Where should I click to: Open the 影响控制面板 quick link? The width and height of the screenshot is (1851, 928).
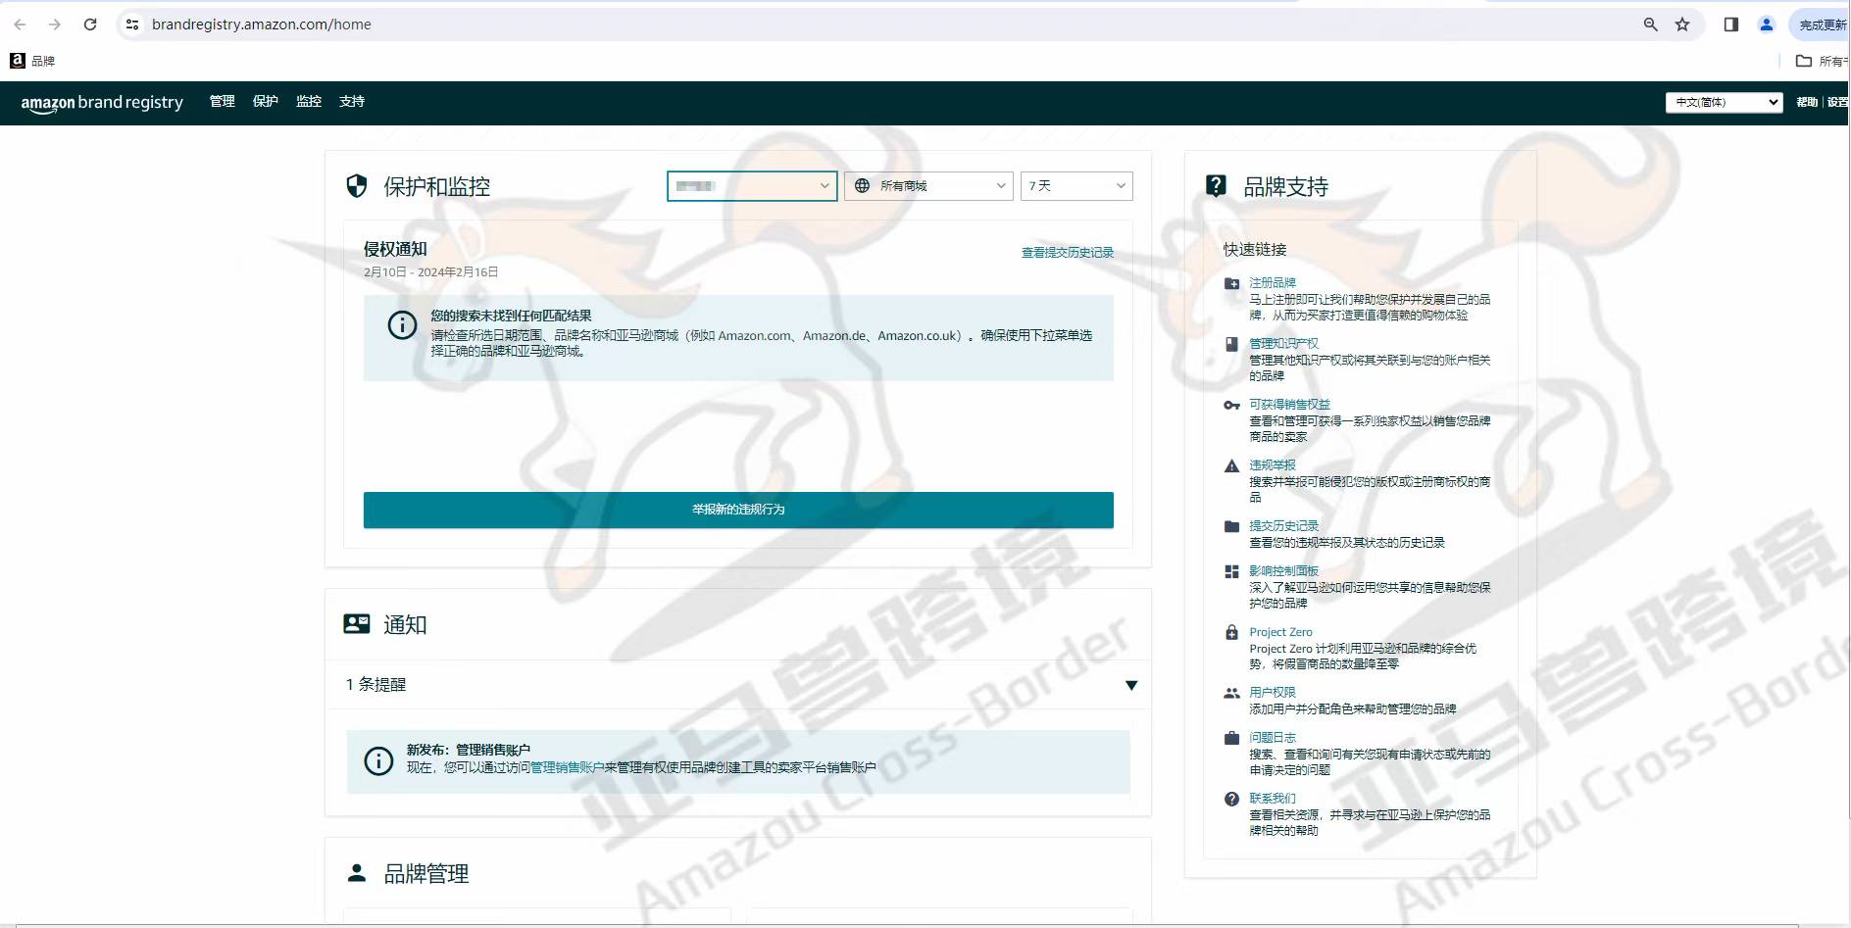click(1284, 571)
